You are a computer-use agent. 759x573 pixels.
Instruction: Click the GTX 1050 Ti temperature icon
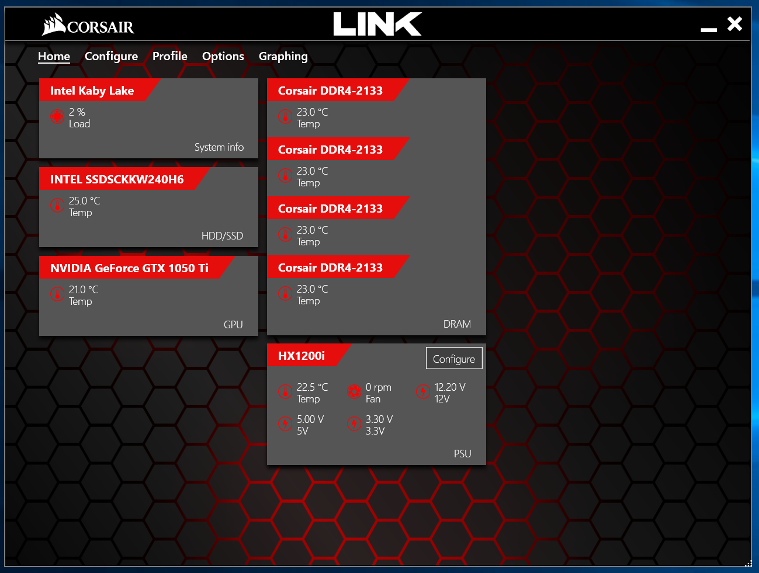(x=57, y=294)
